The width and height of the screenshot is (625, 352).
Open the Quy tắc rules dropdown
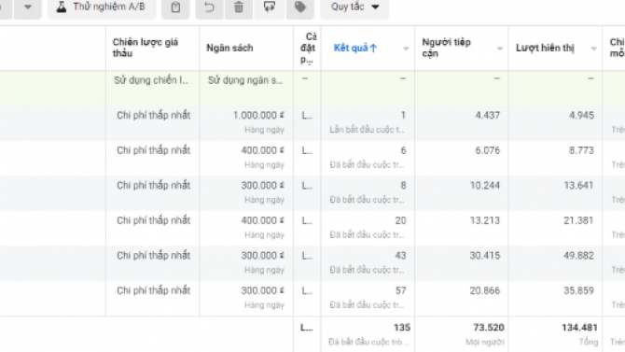[354, 7]
